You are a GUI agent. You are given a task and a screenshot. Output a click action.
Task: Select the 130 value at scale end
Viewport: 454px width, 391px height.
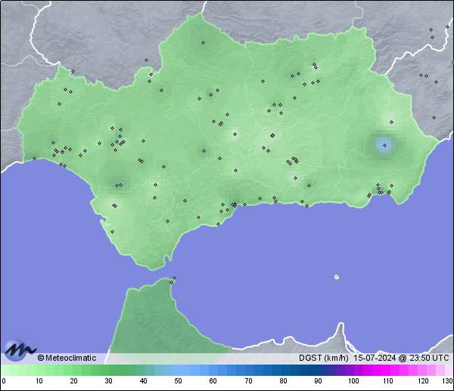click(447, 380)
